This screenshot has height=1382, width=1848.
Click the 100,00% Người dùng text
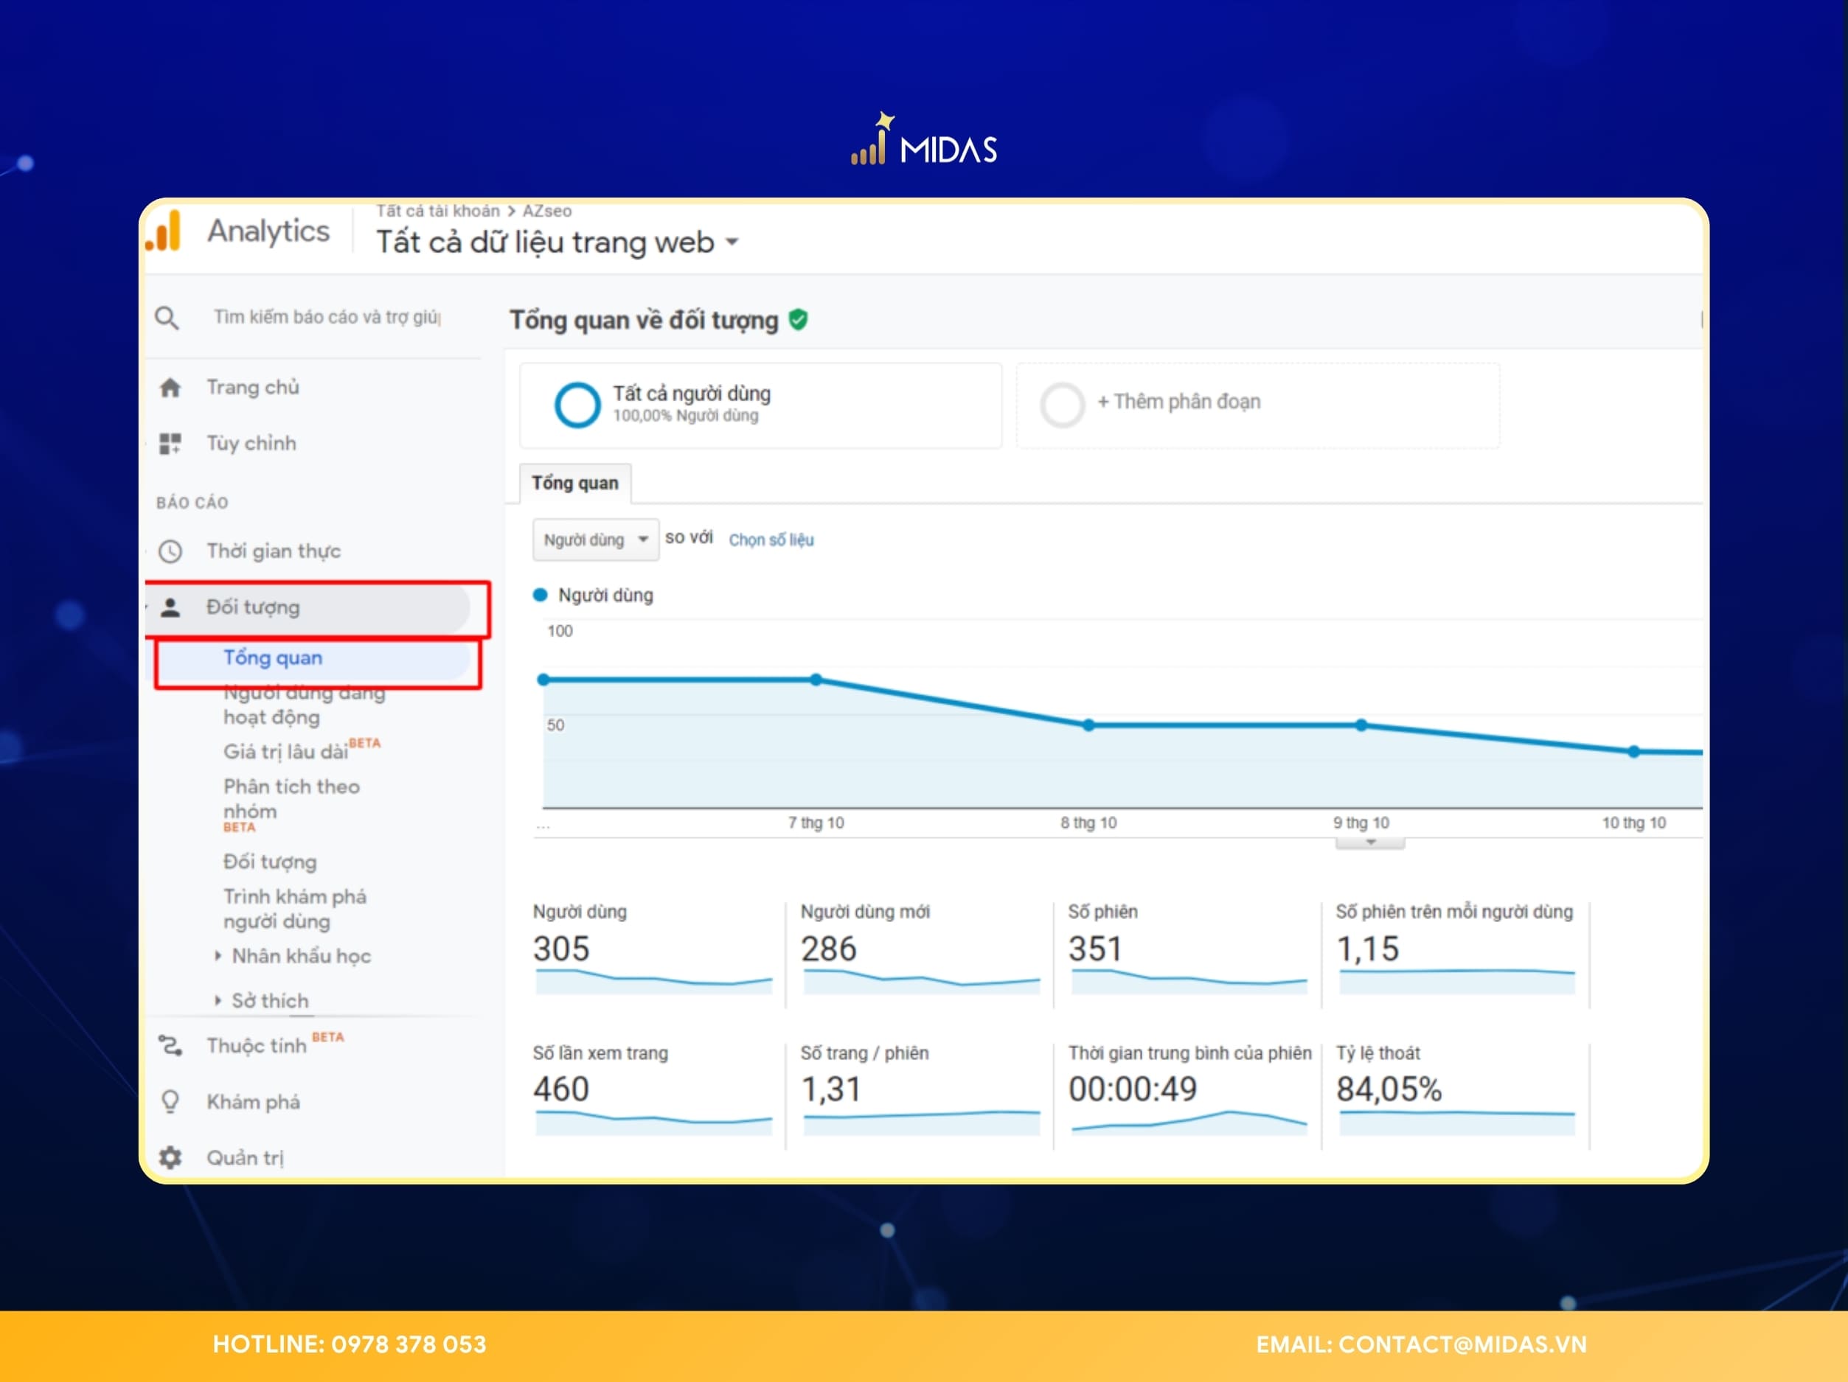click(x=685, y=415)
